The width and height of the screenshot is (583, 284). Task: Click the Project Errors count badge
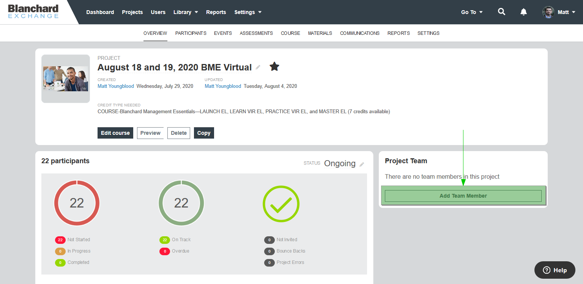(269, 262)
